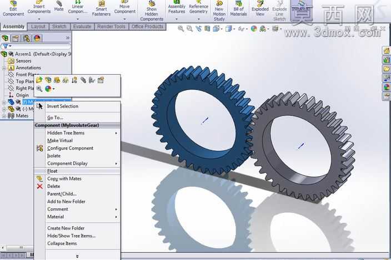
Task: Expand the Mates tree node
Action: point(4,116)
